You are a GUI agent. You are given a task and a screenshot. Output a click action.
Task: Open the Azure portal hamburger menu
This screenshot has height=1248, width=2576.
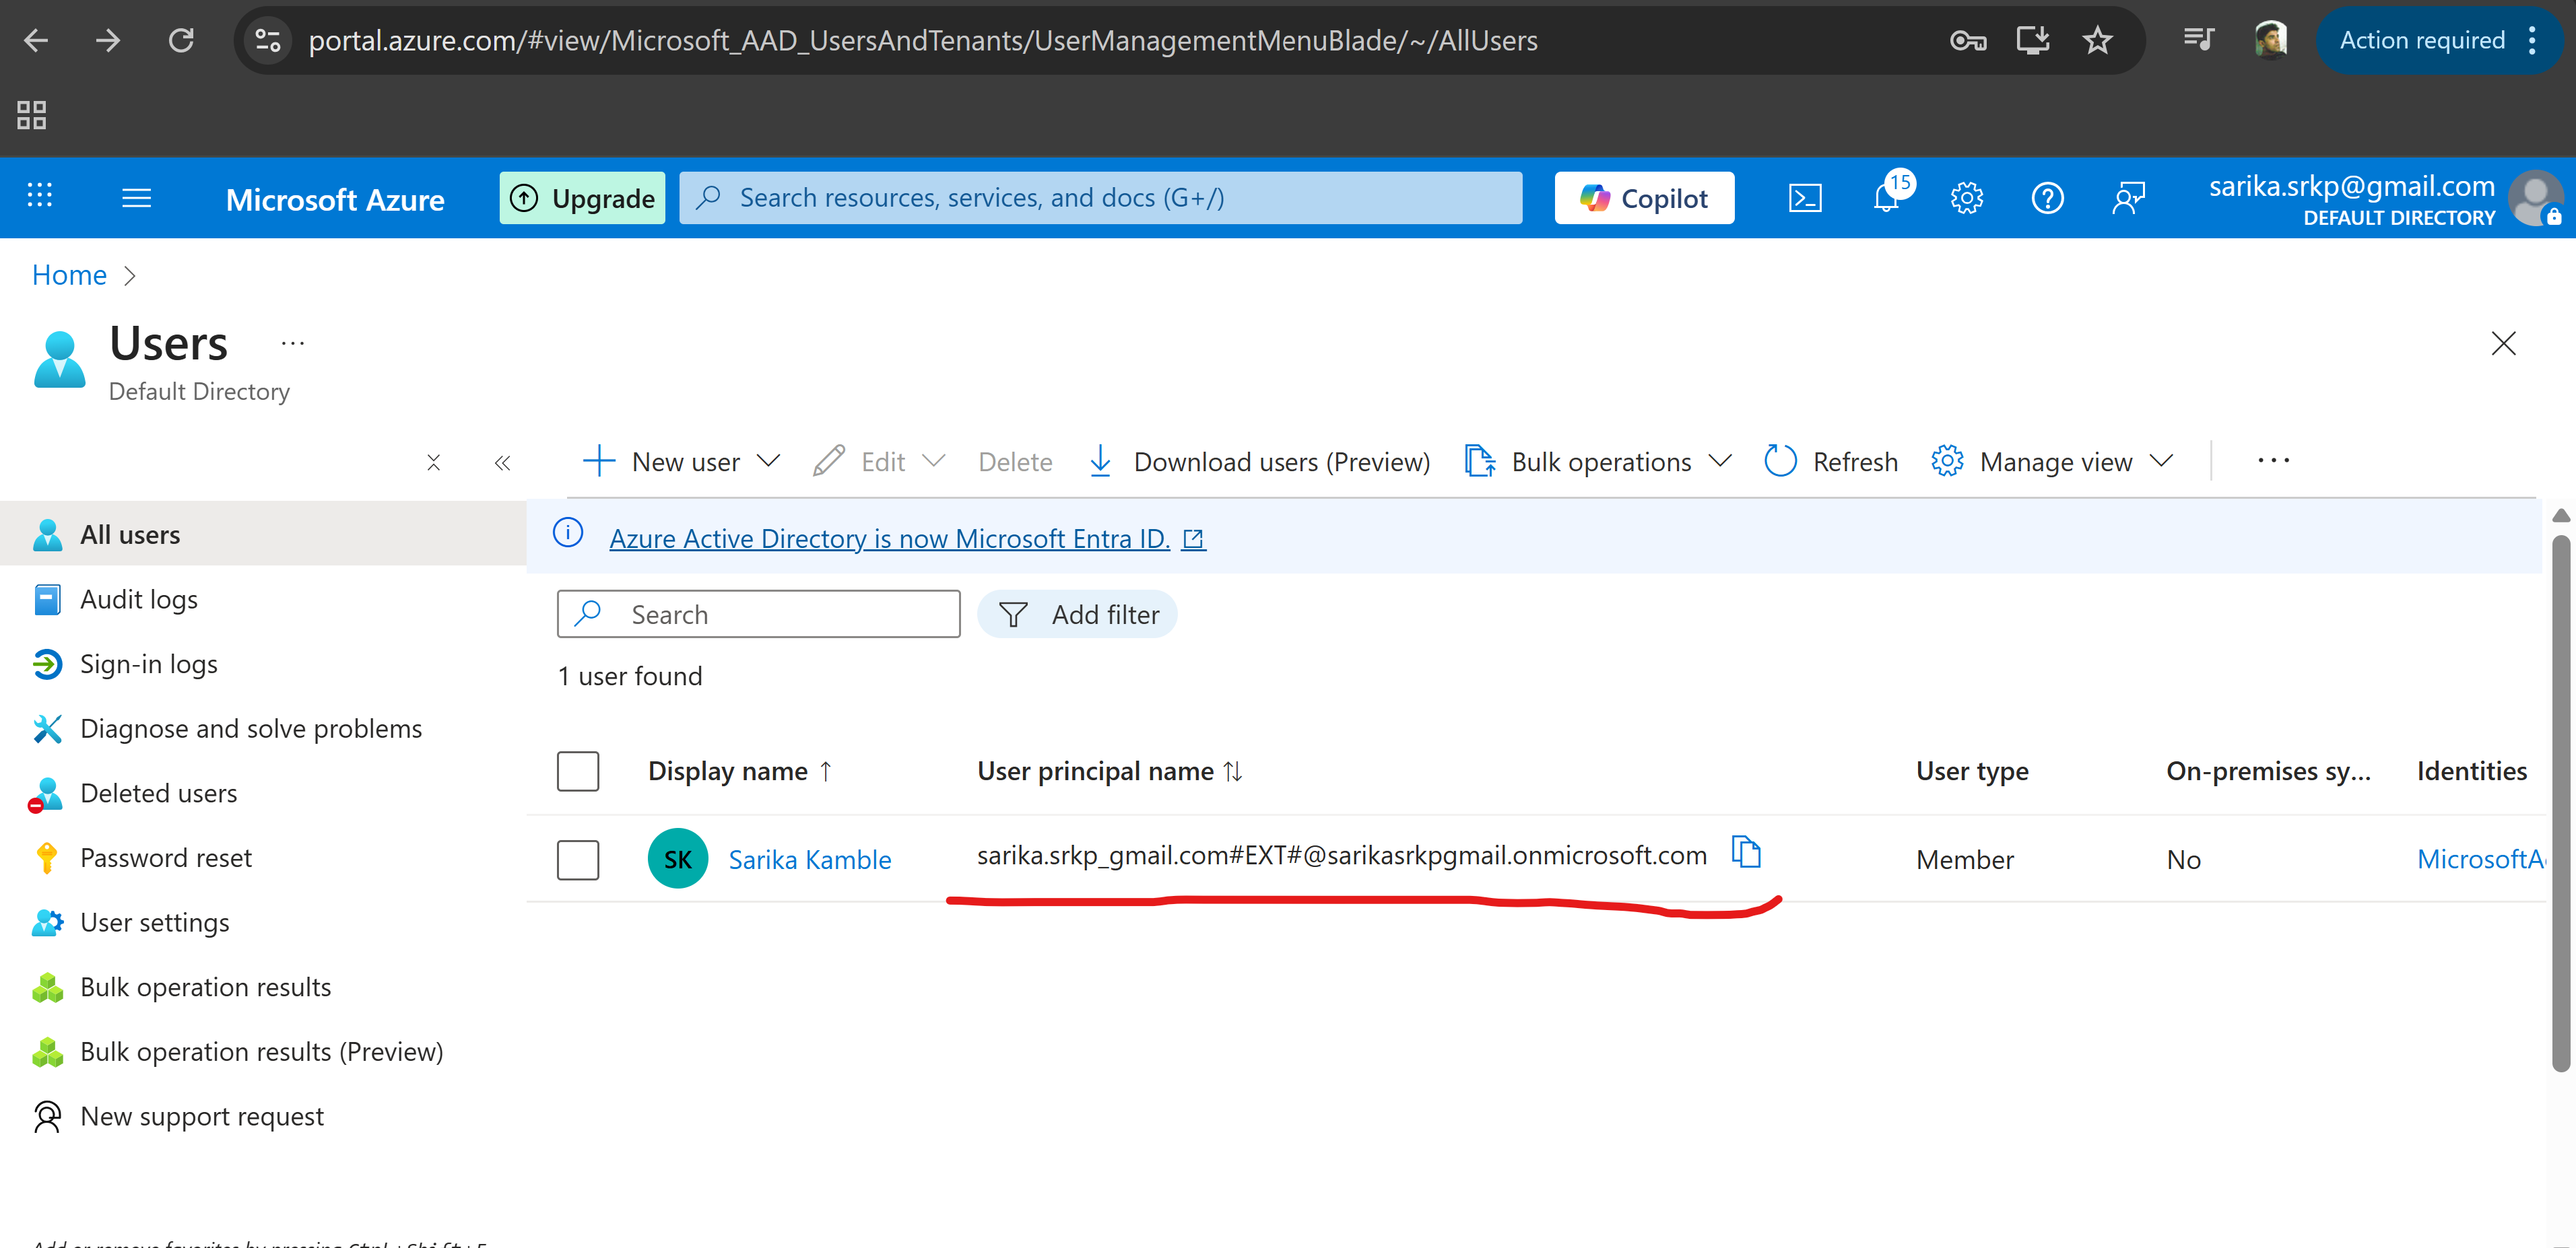point(136,198)
